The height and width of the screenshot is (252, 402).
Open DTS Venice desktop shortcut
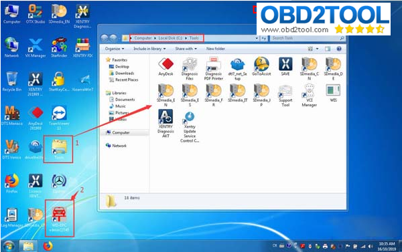coord(12,150)
